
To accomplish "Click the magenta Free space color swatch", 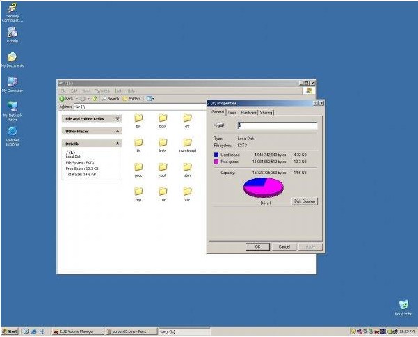I will pyautogui.click(x=216, y=162).
